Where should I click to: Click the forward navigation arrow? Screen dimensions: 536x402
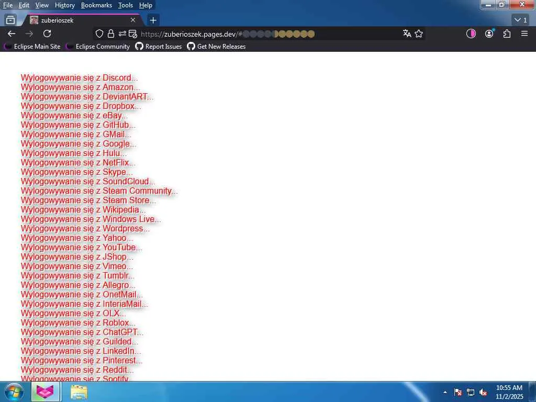click(x=29, y=33)
